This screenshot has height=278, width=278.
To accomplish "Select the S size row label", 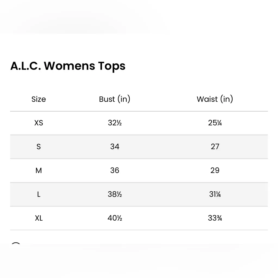I will coord(39,147).
